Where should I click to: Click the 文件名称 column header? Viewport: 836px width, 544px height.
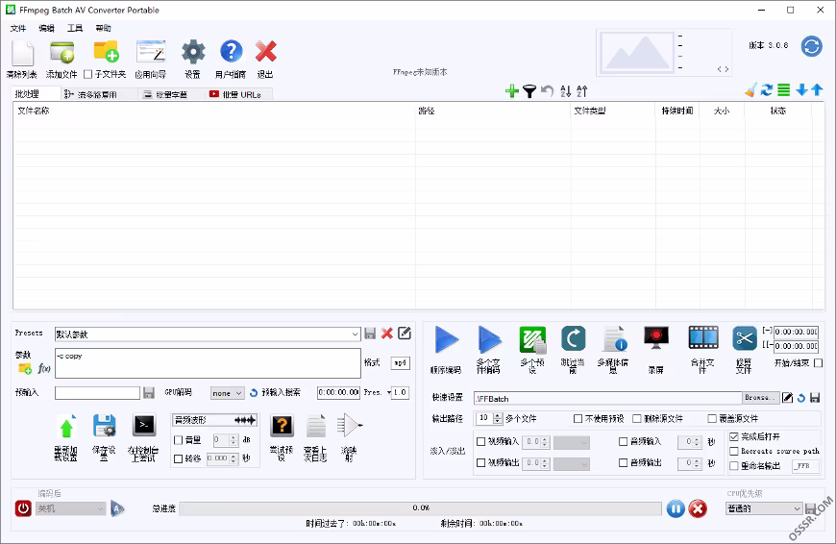tap(213, 111)
